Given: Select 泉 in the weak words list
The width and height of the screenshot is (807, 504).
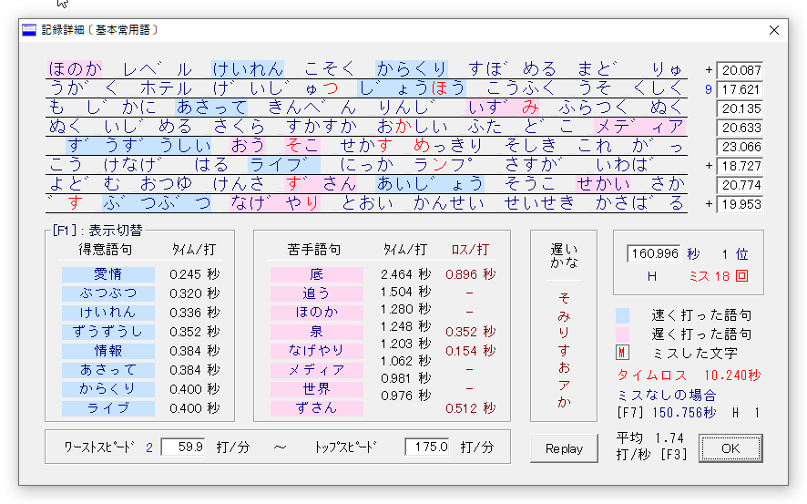Looking at the screenshot, I should click(x=317, y=332).
